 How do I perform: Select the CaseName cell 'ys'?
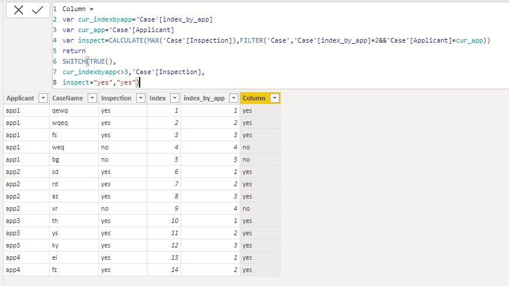[74, 233]
